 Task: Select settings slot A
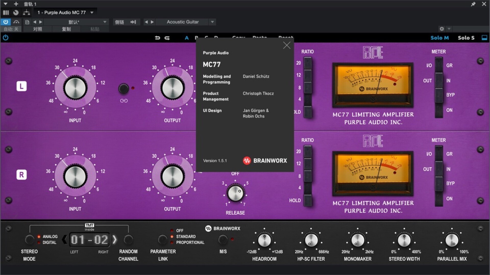187,38
